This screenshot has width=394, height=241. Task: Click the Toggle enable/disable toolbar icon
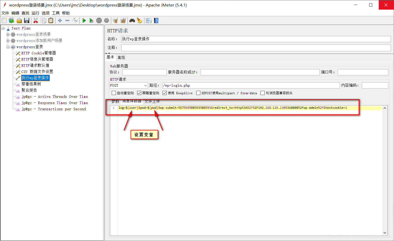(x=75, y=20)
